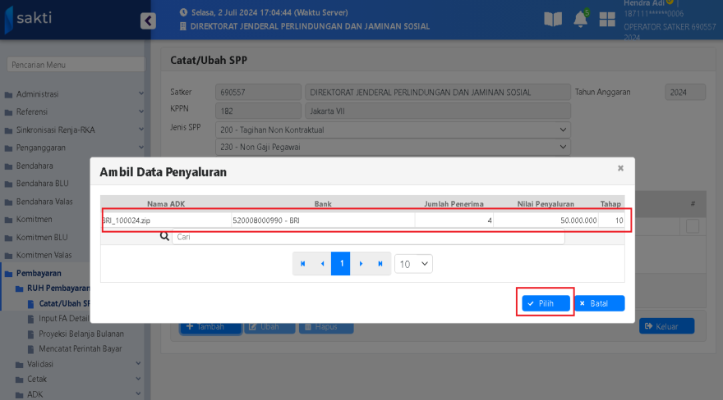Collapse the sidebar with the arrow button
This screenshot has width=723, height=400.
click(x=148, y=20)
